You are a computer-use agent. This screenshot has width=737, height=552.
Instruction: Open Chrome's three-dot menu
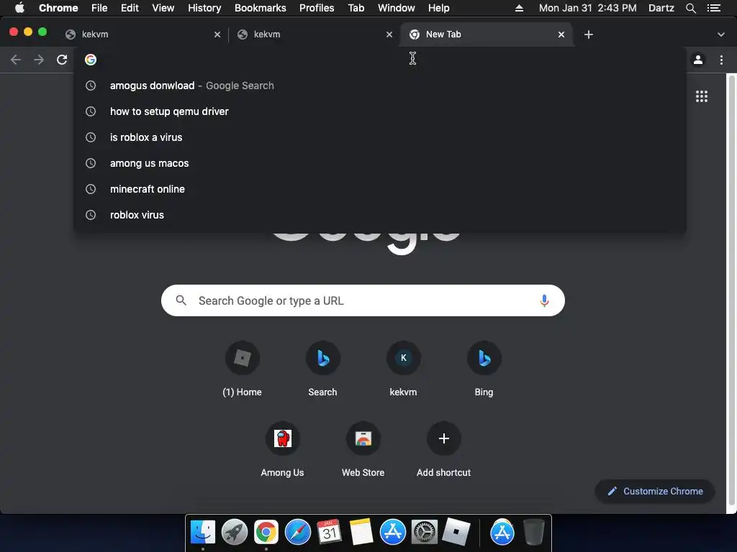point(721,60)
